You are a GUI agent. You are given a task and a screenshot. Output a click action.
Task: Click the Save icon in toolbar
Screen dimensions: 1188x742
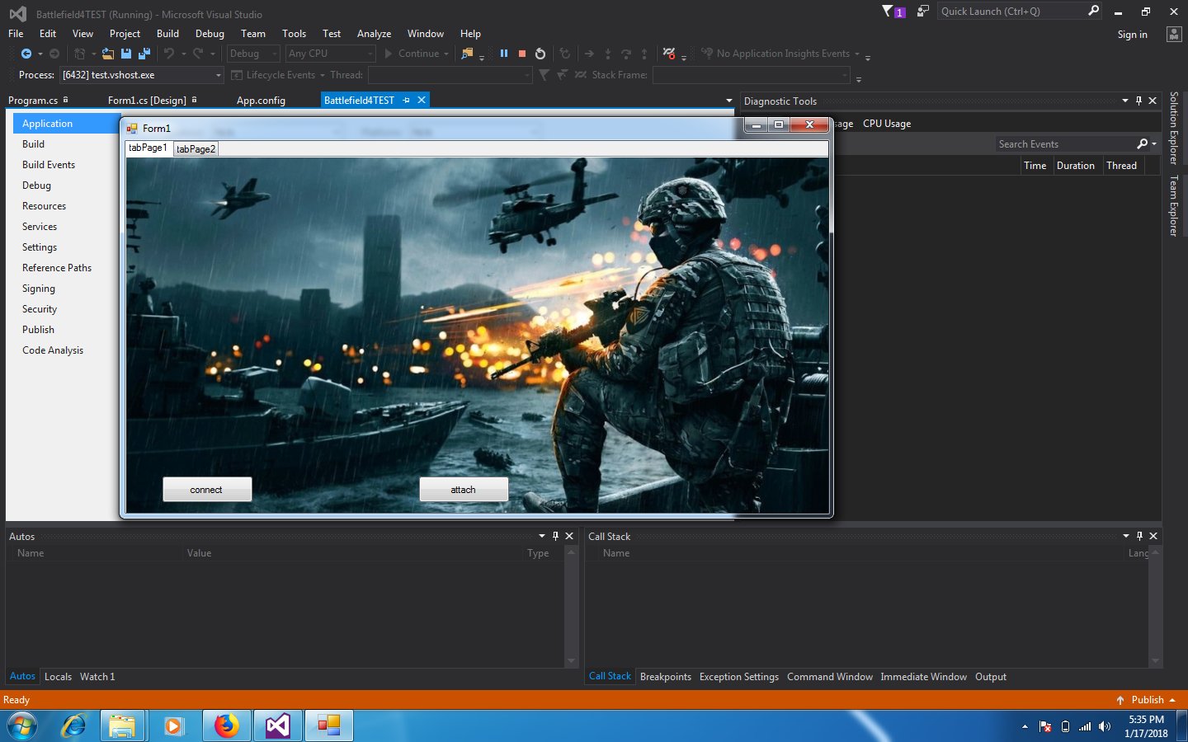pyautogui.click(x=126, y=54)
